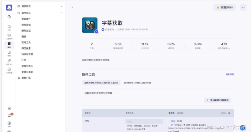This screenshot has height=132, width=251.
Task: Select the 实用工具 category
Action: 26,42
